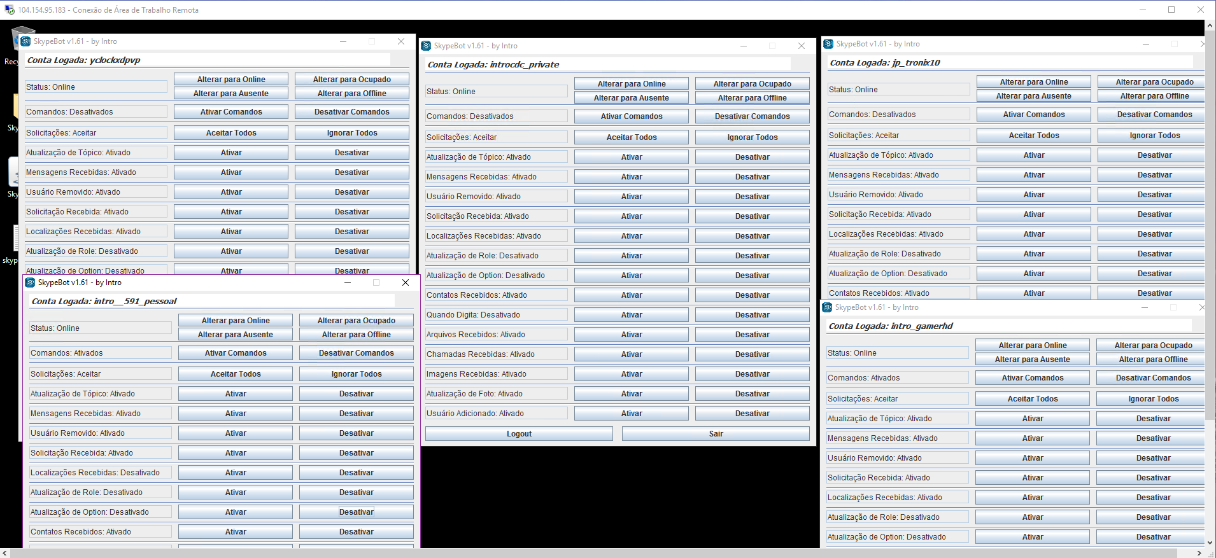
Task: Select Alterar para Ausente in yclockxdpvp window
Action: click(x=231, y=94)
